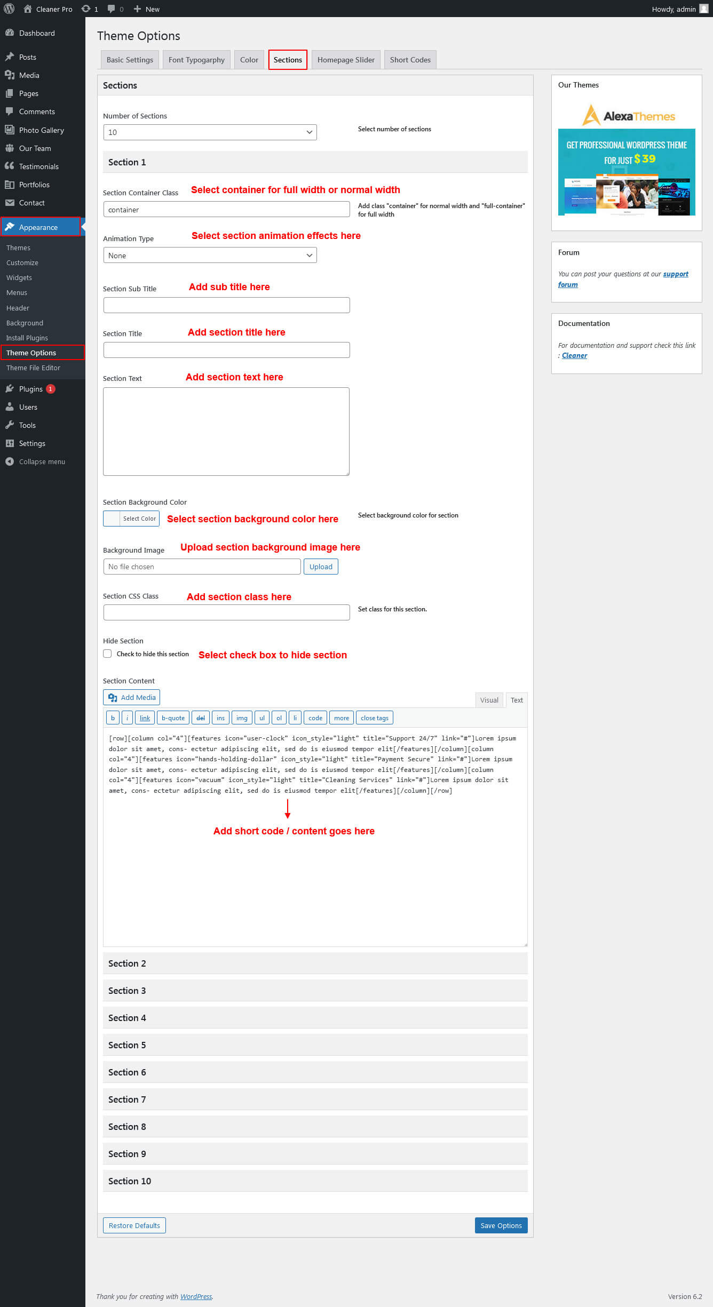Open the Homepage Slider tab

[346, 60]
